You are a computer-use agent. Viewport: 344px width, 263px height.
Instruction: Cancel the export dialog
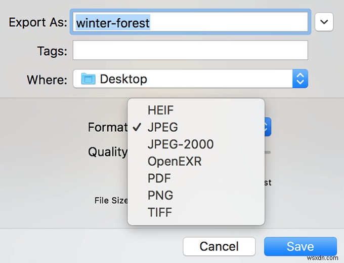(219, 247)
